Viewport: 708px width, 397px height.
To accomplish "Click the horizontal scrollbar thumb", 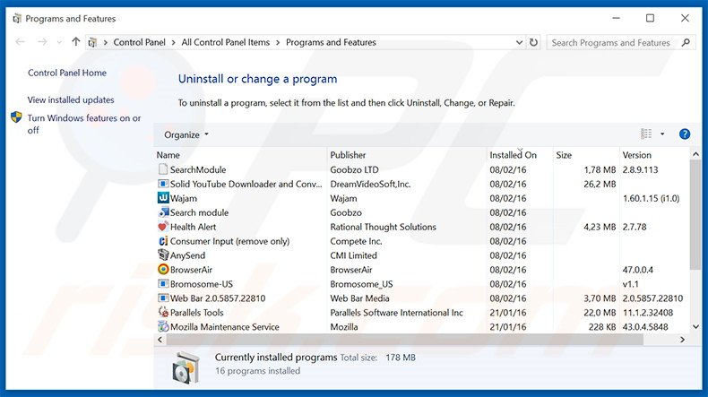I will click(x=404, y=340).
